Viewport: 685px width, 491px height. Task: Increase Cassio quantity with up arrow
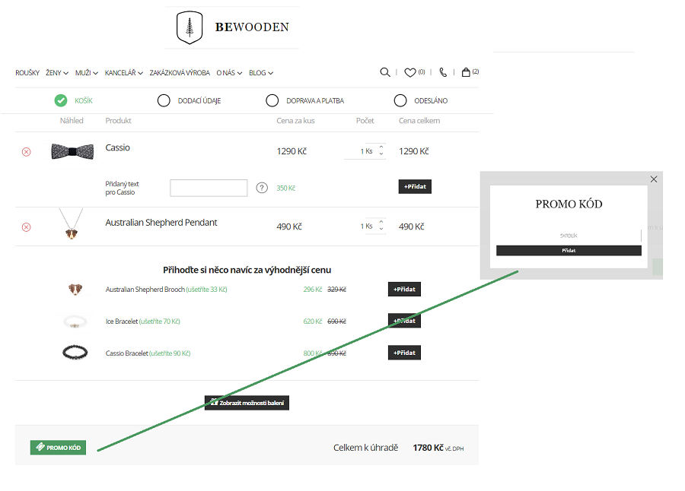pyautogui.click(x=381, y=147)
